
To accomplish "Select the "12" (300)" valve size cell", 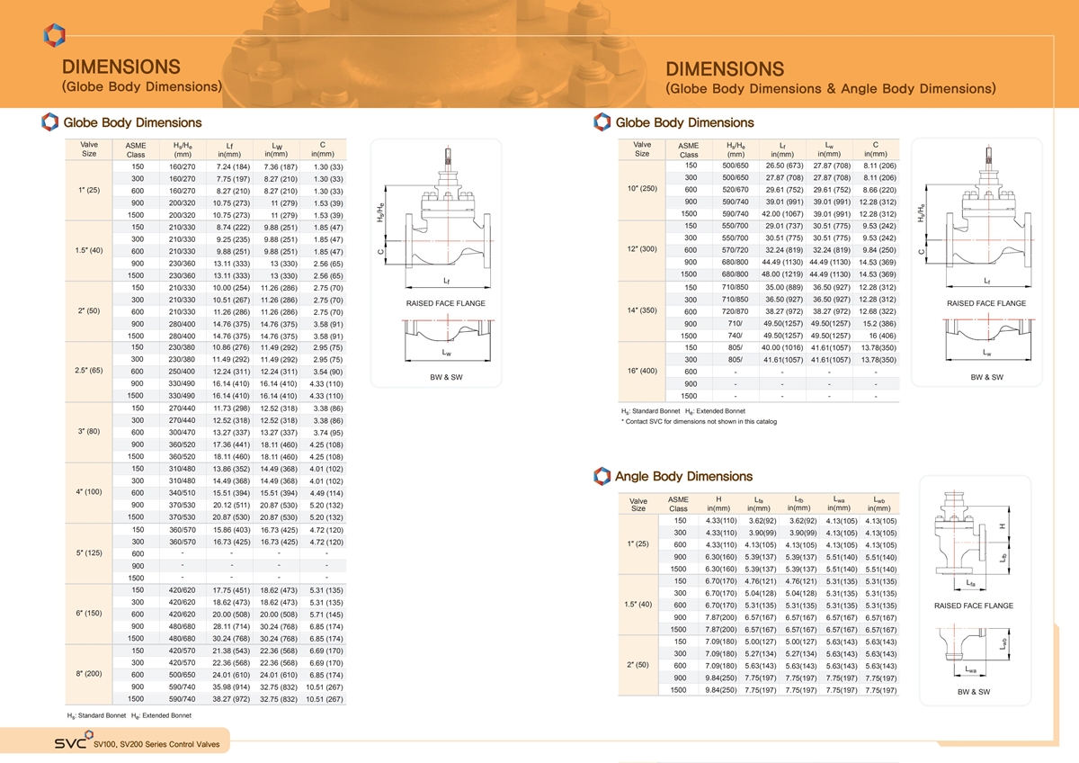I will pos(642,249).
